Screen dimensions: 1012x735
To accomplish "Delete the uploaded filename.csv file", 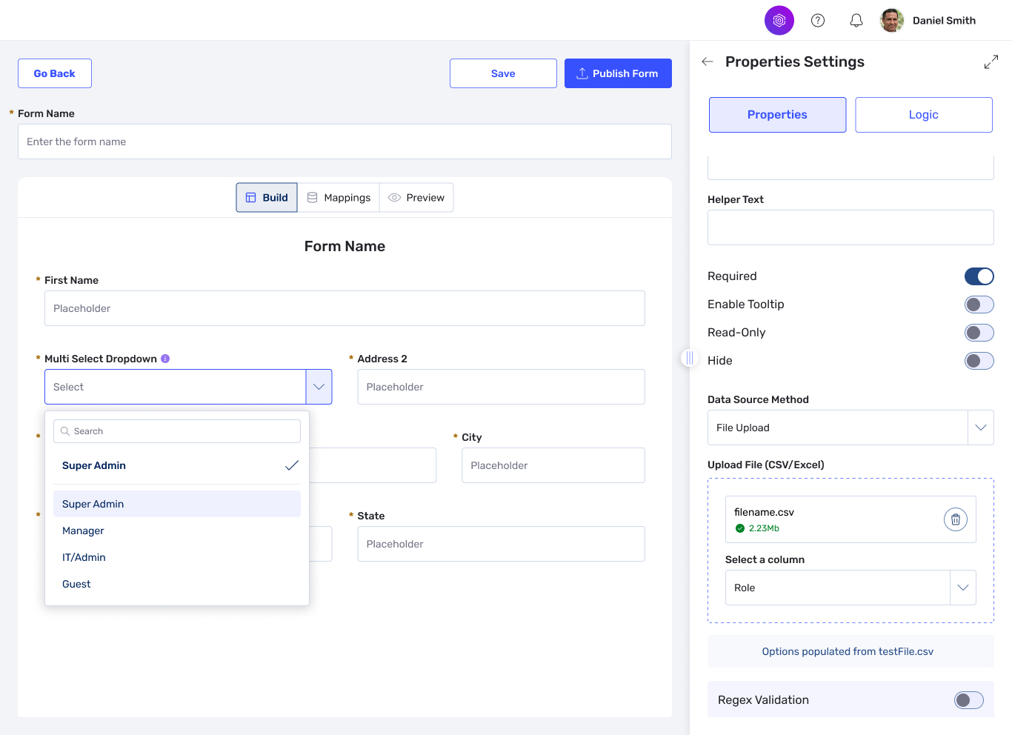I will (955, 519).
